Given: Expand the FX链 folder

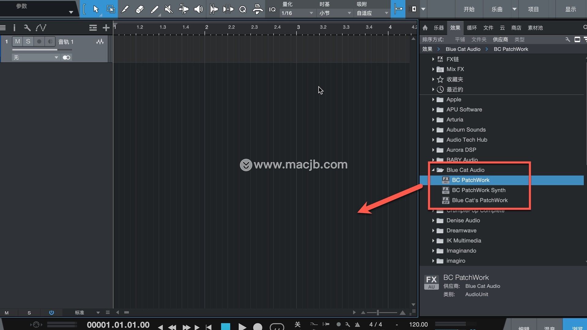Looking at the screenshot, I should [x=433, y=59].
